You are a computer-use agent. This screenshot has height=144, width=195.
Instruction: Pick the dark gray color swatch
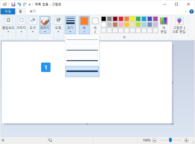109,19
